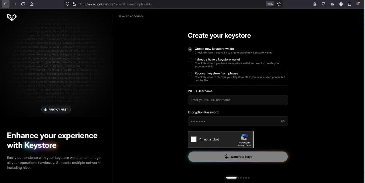This screenshot has width=365, height=183.
Task: Select the second carousel dot
Action: pos(238,178)
